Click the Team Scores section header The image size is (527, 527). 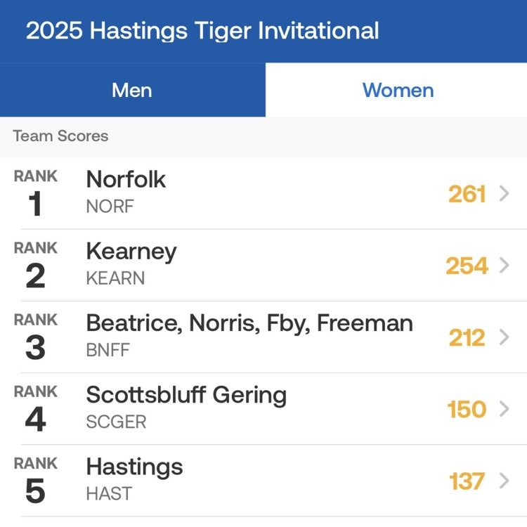[60, 136]
